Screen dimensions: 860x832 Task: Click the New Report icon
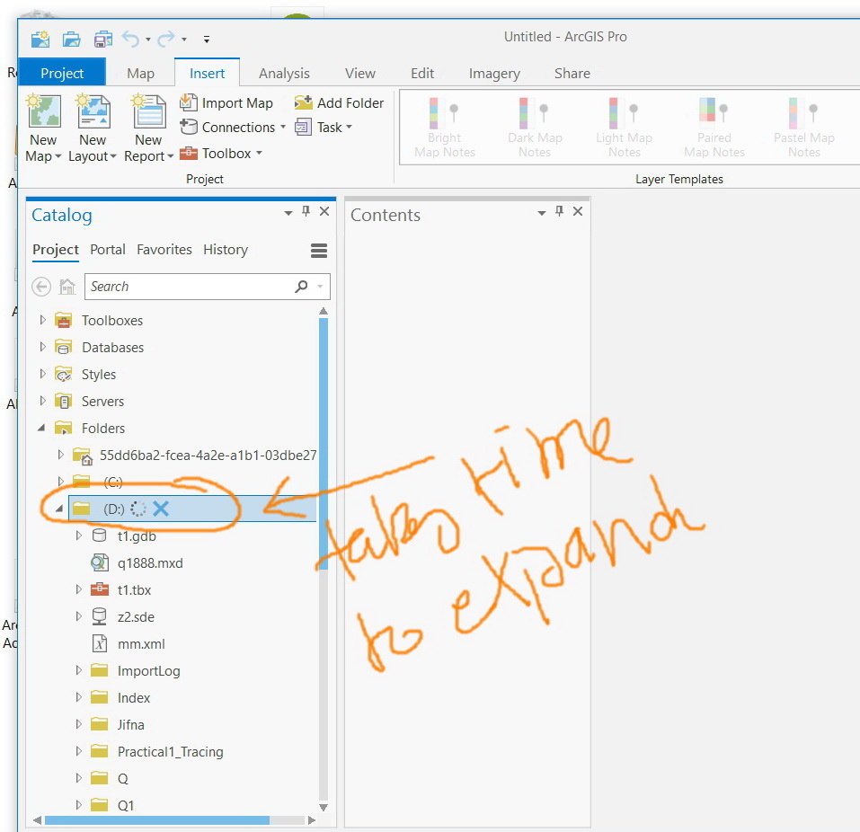point(148,111)
